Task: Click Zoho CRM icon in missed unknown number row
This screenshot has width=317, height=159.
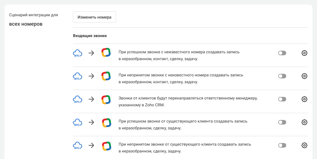Action: point(106,76)
